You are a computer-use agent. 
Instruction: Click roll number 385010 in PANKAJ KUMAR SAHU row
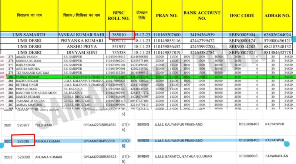point(122,34)
